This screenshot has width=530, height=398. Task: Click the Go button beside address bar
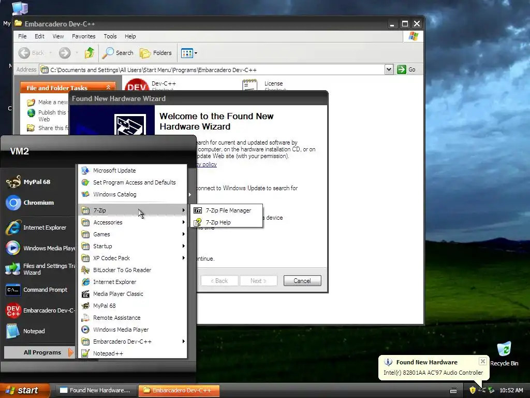[x=406, y=69]
